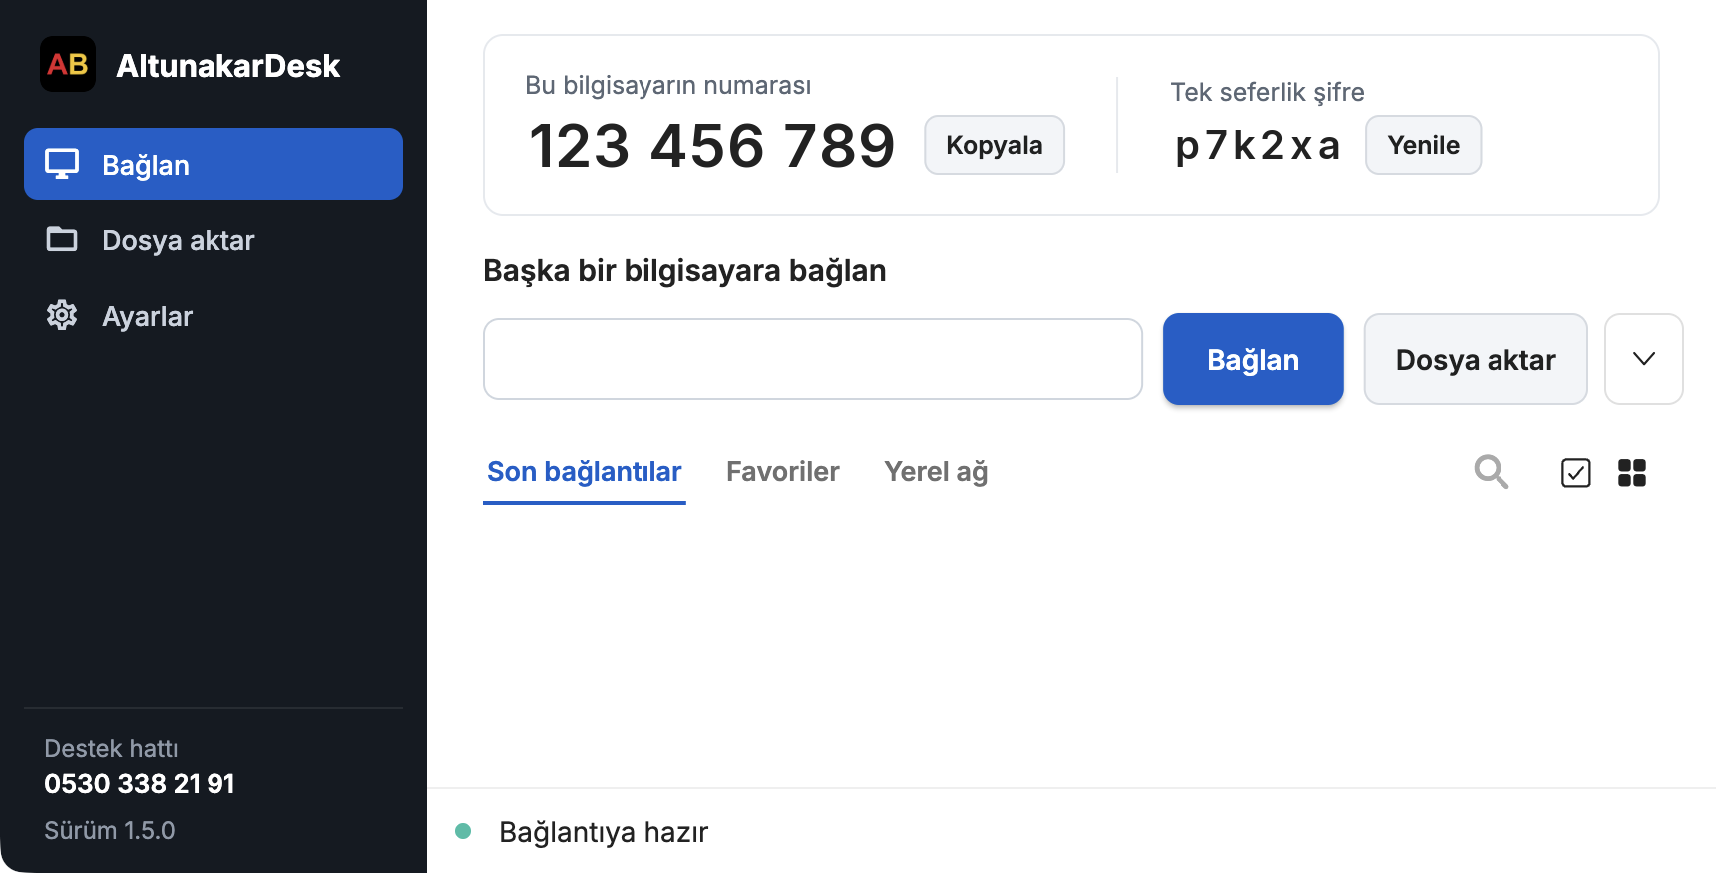
Task: Click the AB AltunakarDesk logo icon
Action: point(68,64)
